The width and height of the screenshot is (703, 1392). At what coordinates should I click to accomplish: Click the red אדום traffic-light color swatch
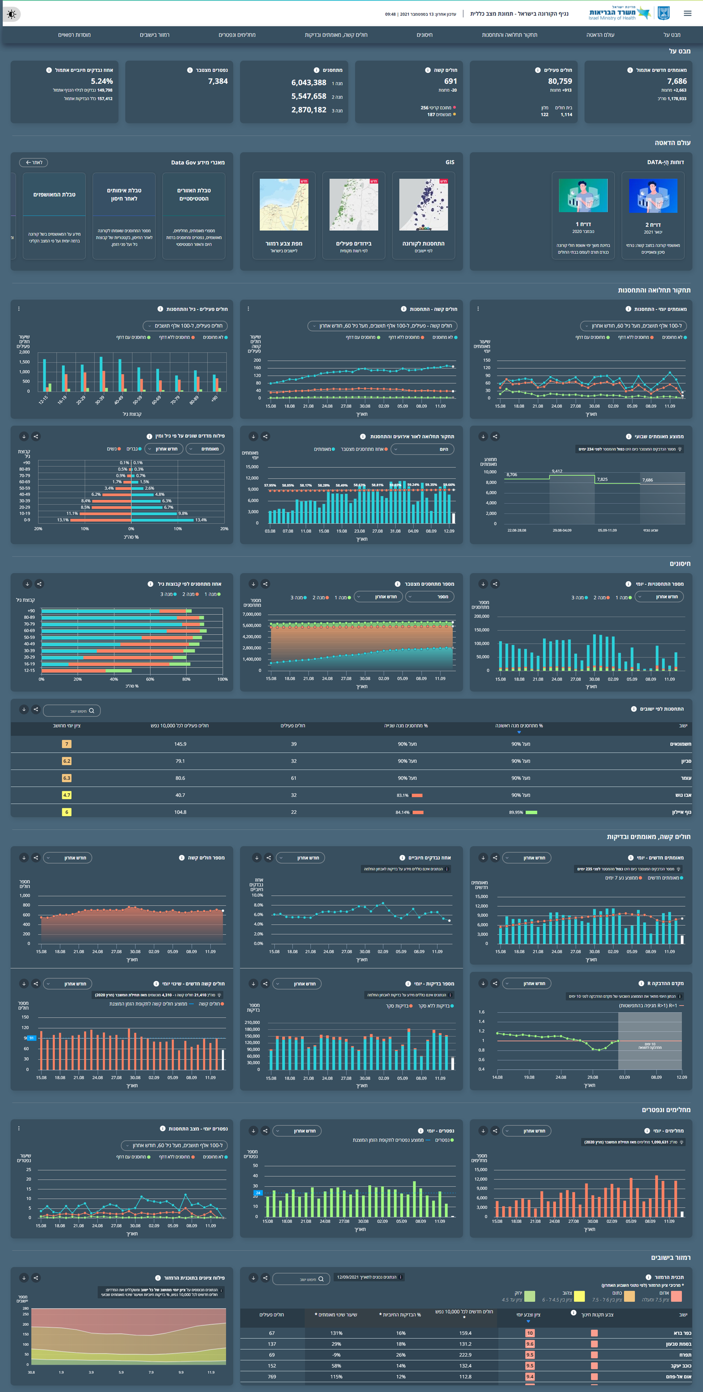pyautogui.click(x=676, y=1297)
